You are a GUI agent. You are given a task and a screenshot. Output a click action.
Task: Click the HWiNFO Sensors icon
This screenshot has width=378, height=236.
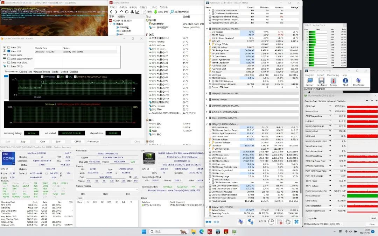(333, 81)
